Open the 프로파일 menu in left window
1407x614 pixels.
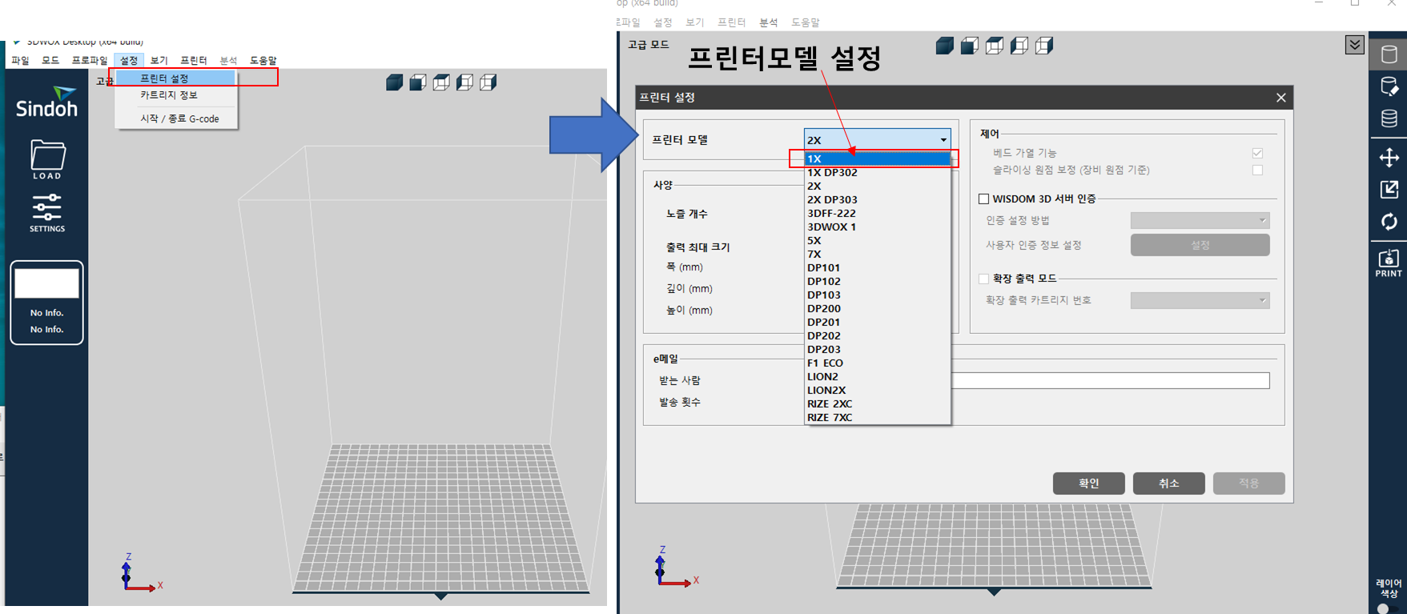click(x=90, y=60)
